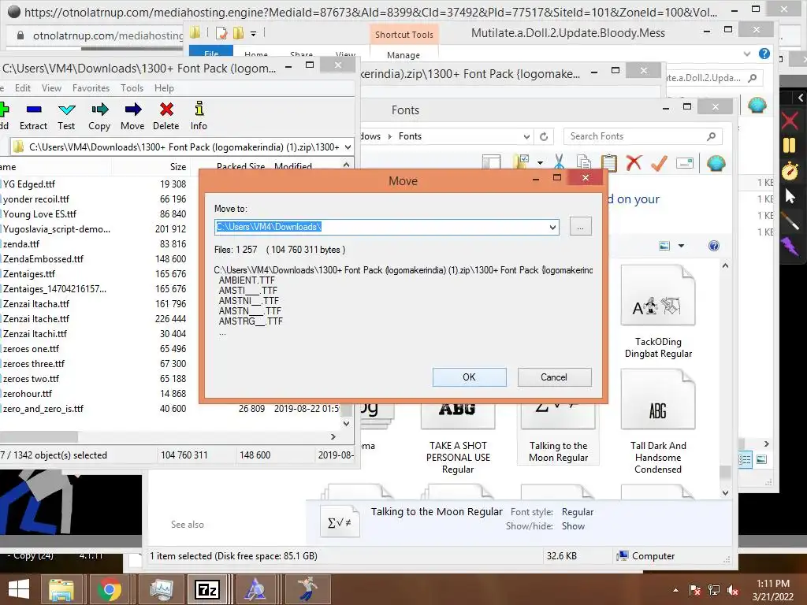This screenshot has width=807, height=605.
Task: Refresh the Fonts address bar
Action: (544, 136)
